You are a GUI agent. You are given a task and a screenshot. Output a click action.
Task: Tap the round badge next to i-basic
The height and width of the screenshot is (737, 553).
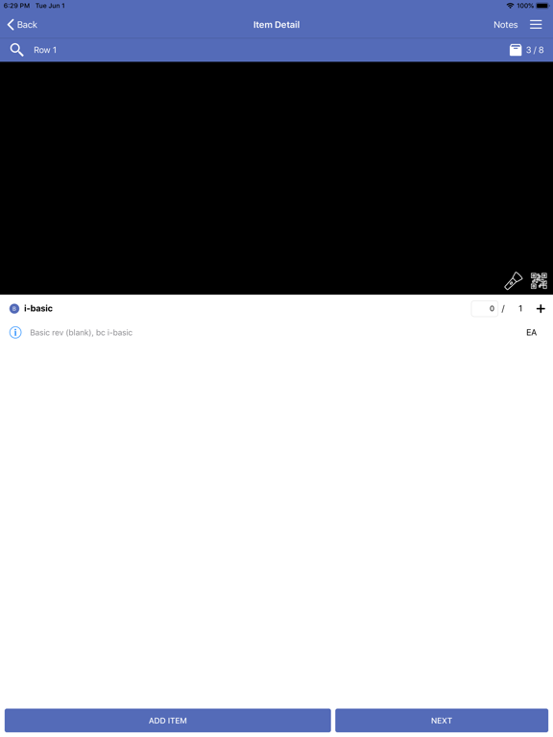(14, 309)
